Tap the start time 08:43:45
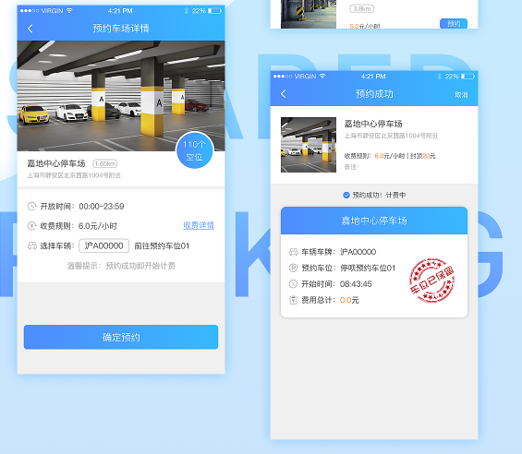Viewport: 522px width, 454px height. [x=356, y=283]
